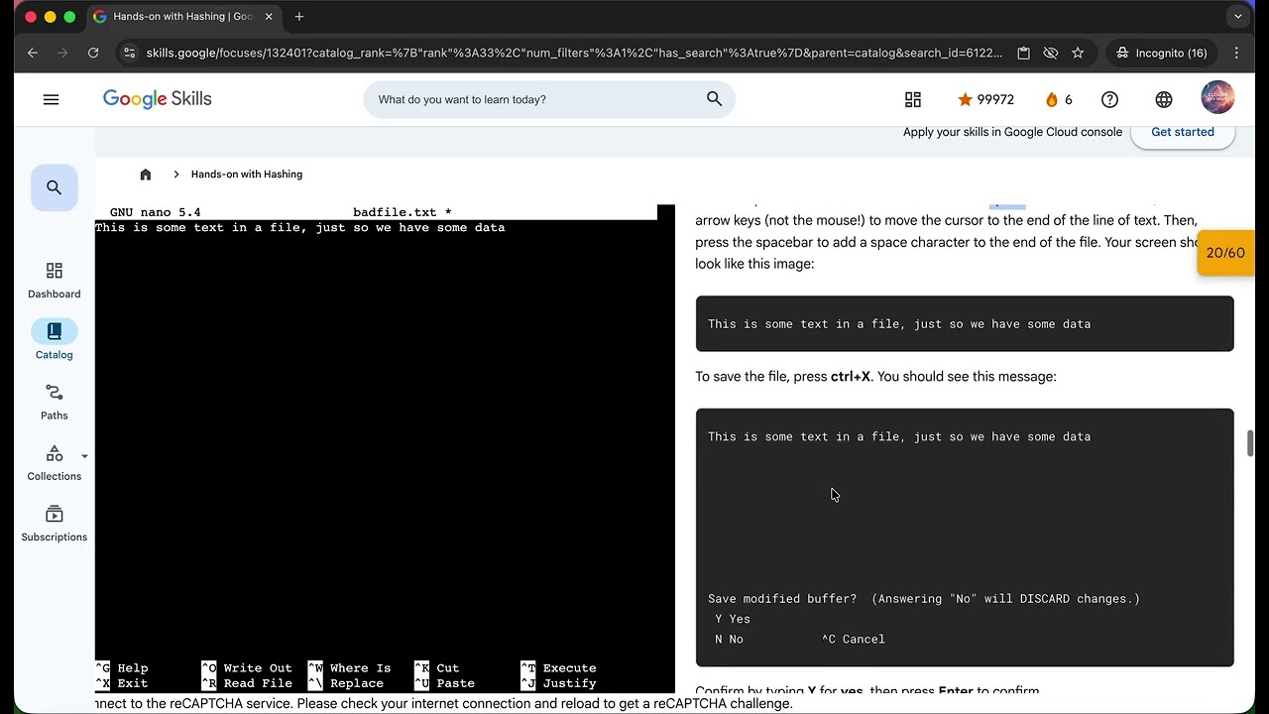Open the browser three-dot menu

[x=1236, y=53]
